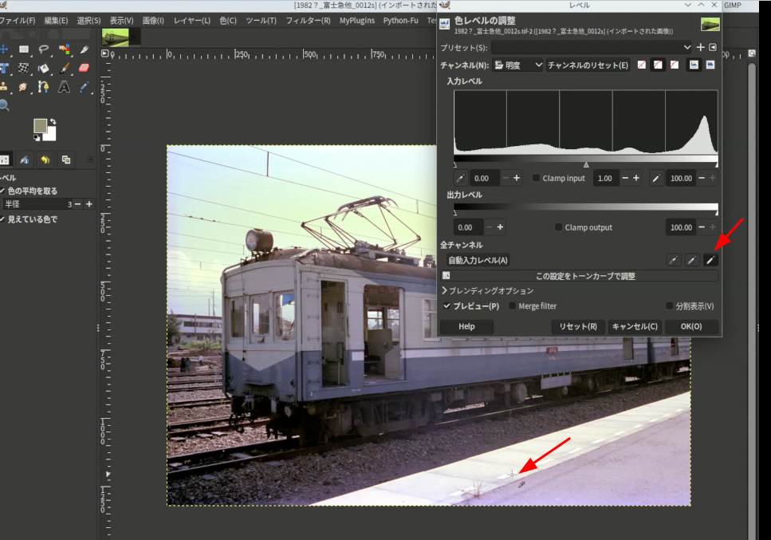Enable Clamp input checkbox
Viewport: 771px width, 540px height.
pyautogui.click(x=536, y=178)
